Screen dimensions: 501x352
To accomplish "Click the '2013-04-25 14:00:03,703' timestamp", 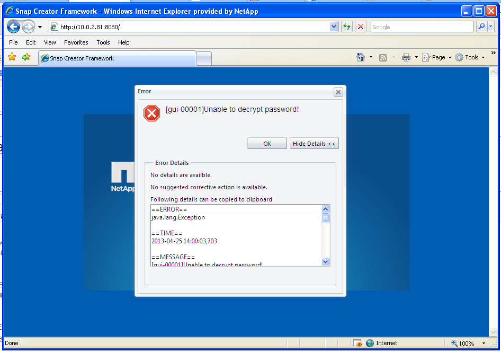I will (184, 241).
